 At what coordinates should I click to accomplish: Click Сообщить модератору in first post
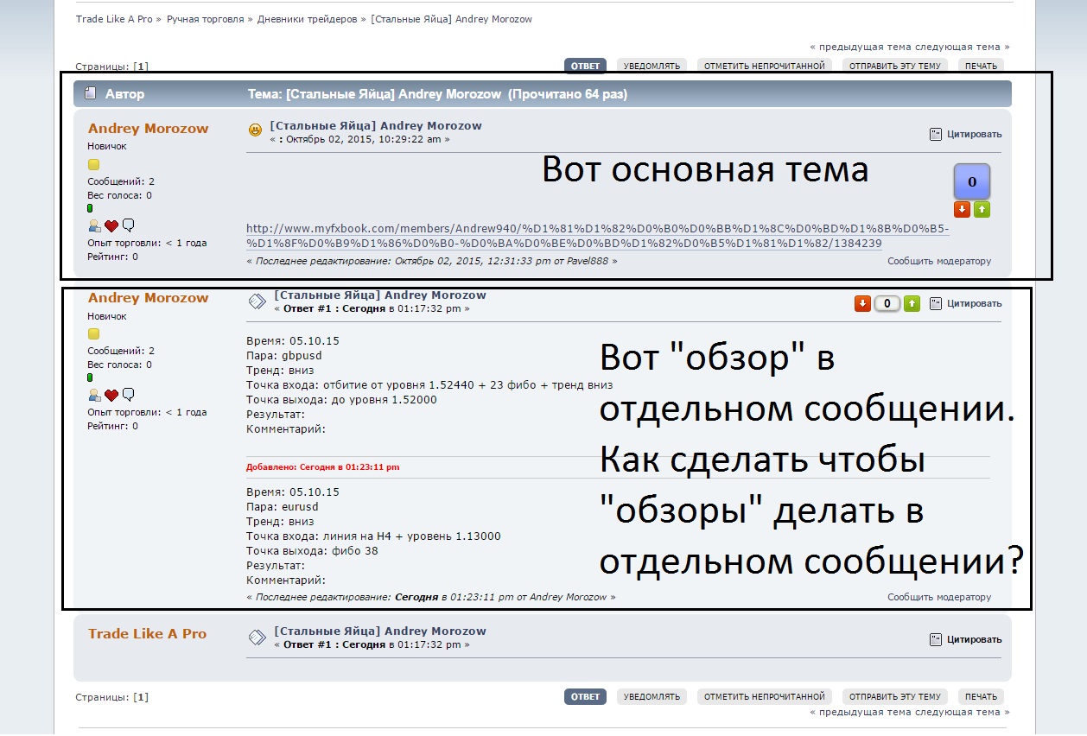pos(939,261)
